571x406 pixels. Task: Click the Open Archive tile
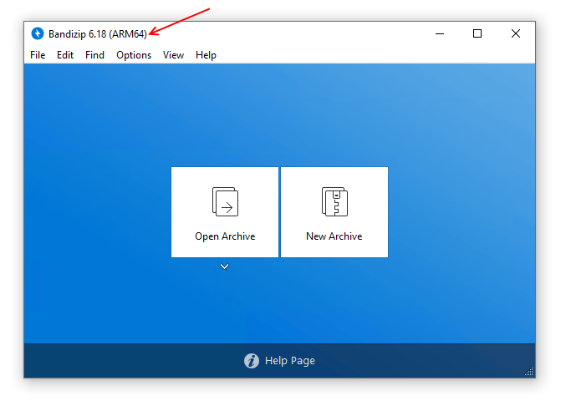coord(225,212)
